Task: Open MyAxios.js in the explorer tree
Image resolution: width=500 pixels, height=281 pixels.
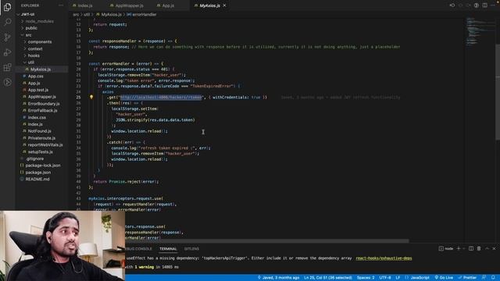Action: pos(41,69)
